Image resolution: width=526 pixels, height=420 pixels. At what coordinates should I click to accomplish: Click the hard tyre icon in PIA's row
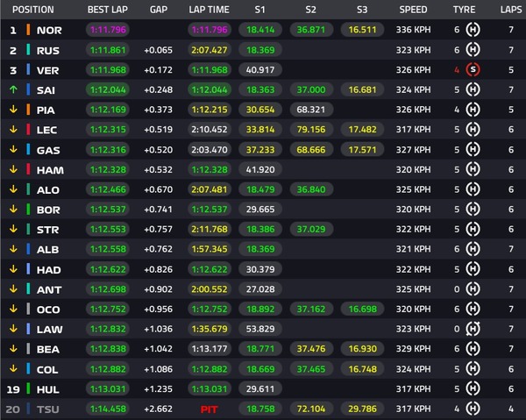tap(473, 110)
